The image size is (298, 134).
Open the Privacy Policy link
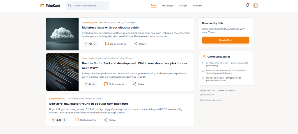pyautogui.click(x=207, y=91)
